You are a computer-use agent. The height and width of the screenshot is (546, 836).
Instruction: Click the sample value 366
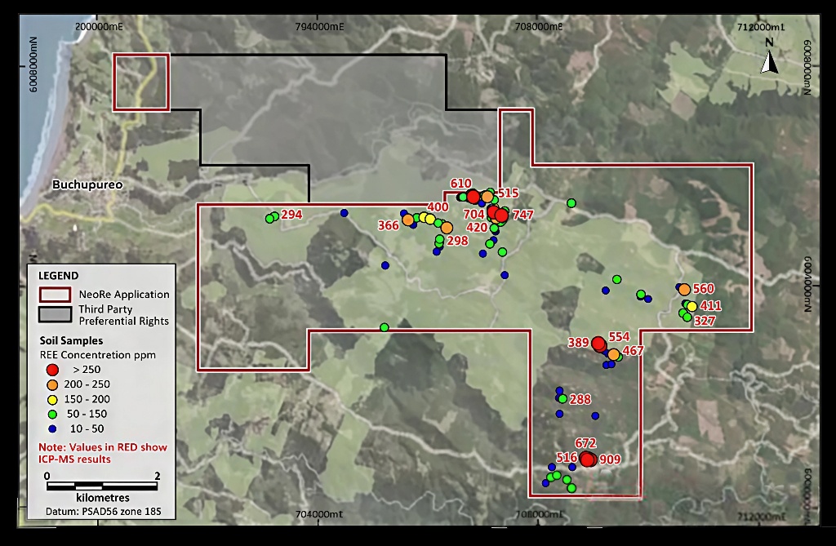point(388,225)
